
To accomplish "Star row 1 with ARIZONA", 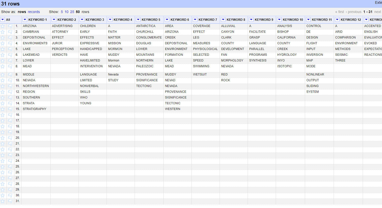I will (x=3, y=26).
